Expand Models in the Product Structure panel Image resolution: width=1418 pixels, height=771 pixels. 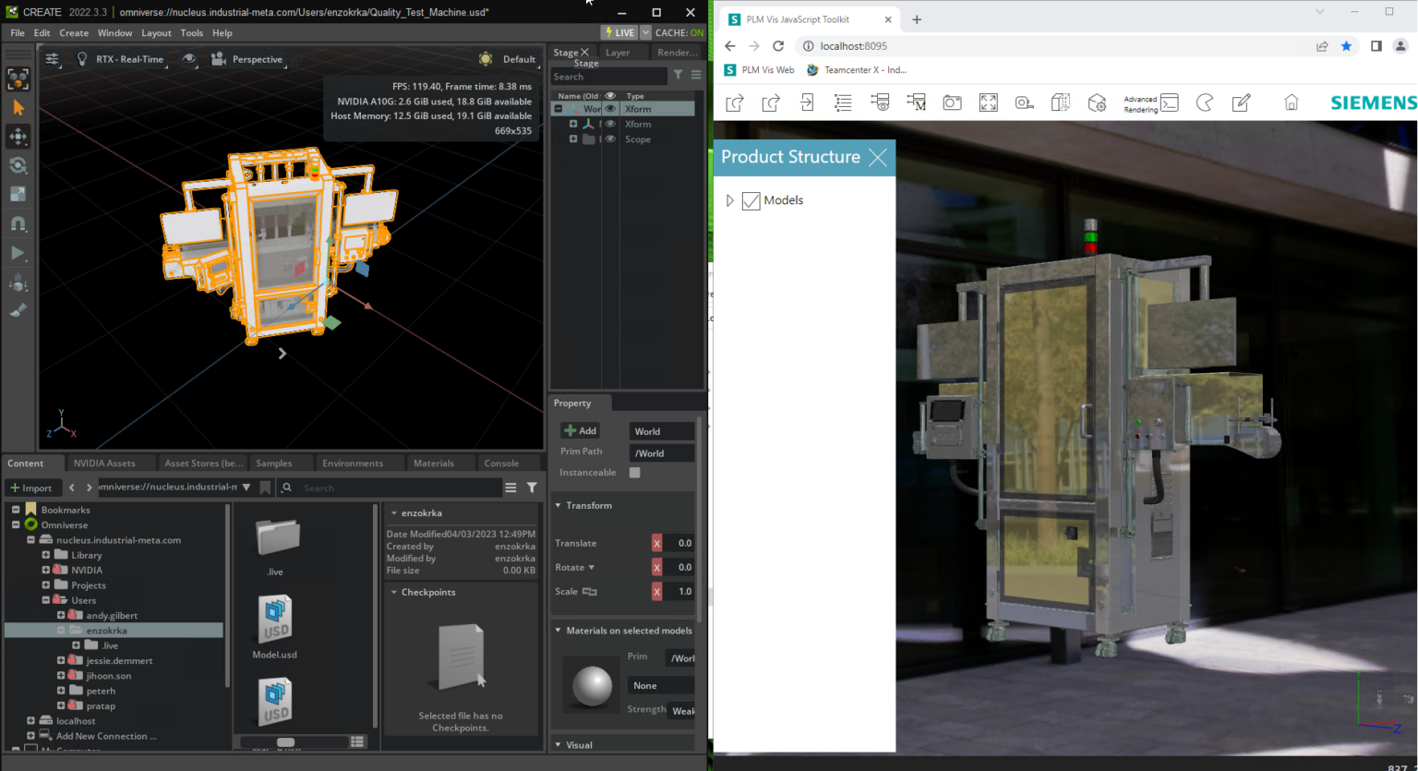[729, 200]
